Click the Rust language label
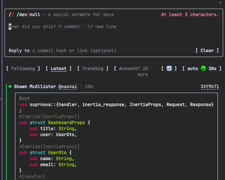Viewport: 225px width, 180px height. pos(24,99)
